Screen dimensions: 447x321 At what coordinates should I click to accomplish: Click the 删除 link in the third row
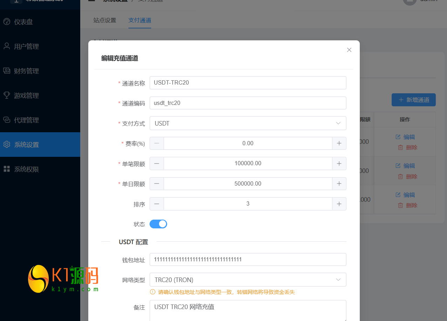click(407, 205)
